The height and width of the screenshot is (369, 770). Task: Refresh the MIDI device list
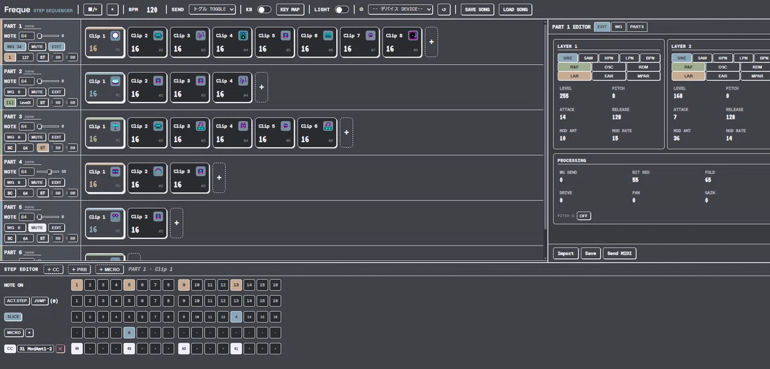pyautogui.click(x=444, y=10)
